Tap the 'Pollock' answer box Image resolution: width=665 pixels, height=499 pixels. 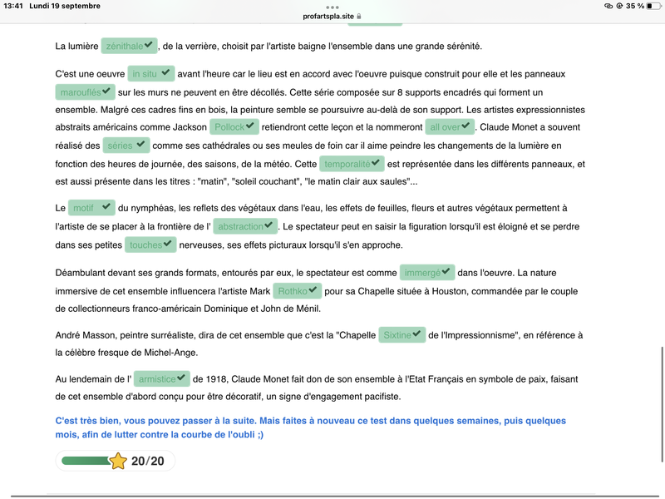tap(234, 127)
